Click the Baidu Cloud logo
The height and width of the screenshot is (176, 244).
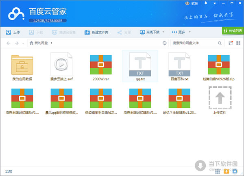16,14
